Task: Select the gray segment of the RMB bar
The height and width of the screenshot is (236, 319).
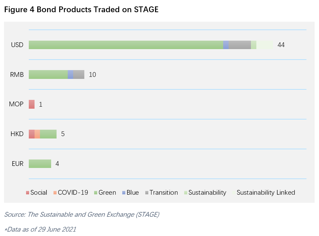Action: tap(79, 74)
